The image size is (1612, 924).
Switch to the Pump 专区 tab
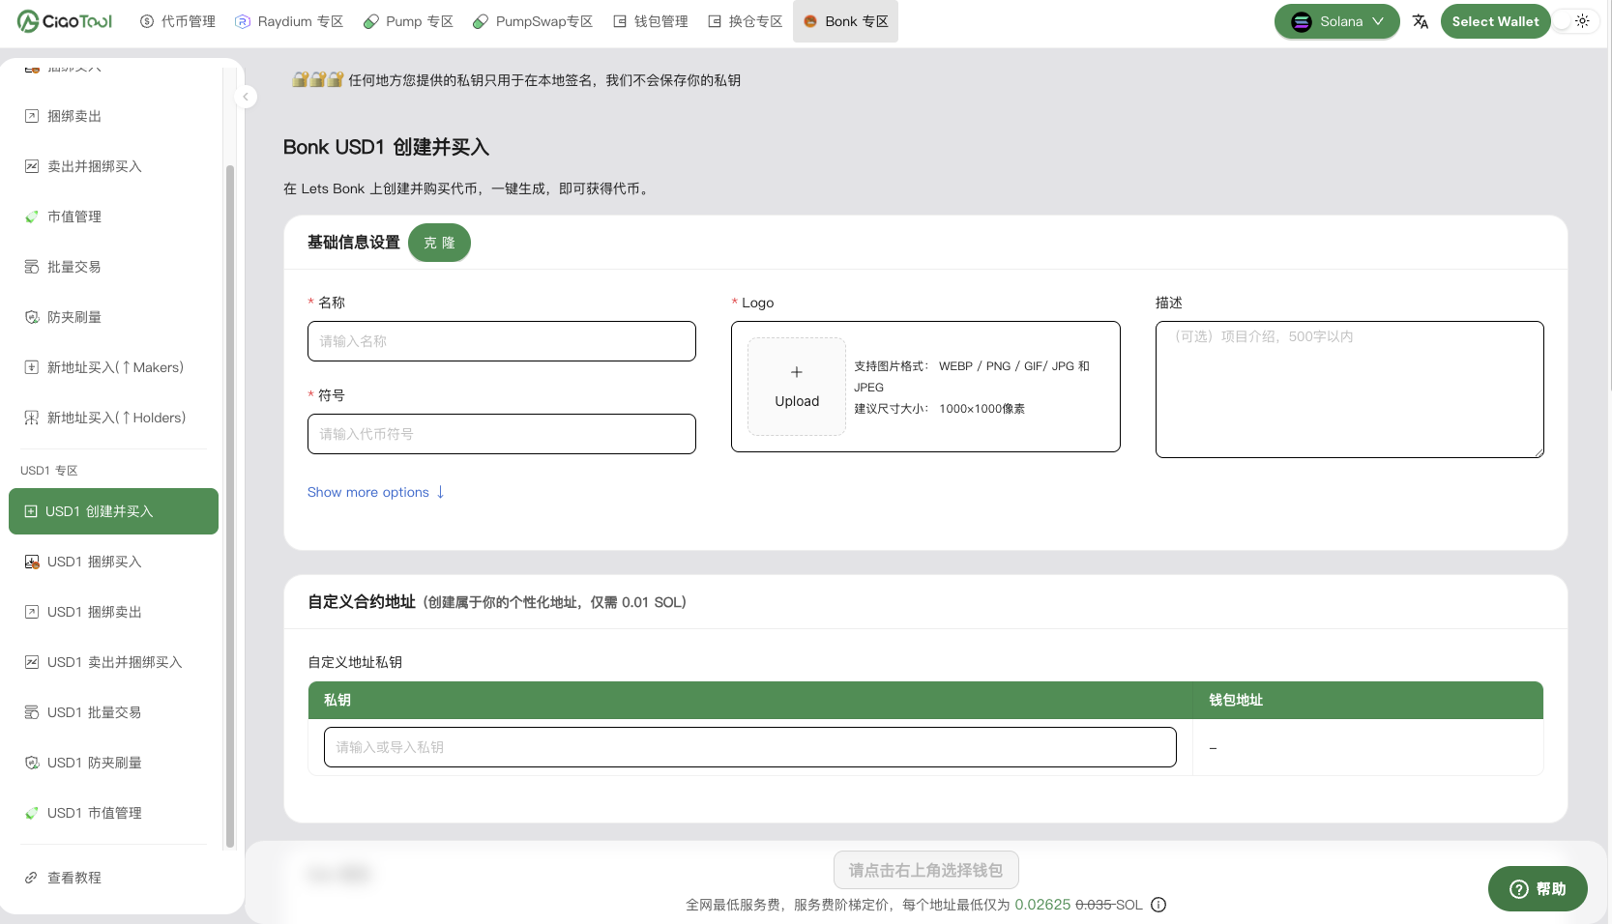pos(408,21)
